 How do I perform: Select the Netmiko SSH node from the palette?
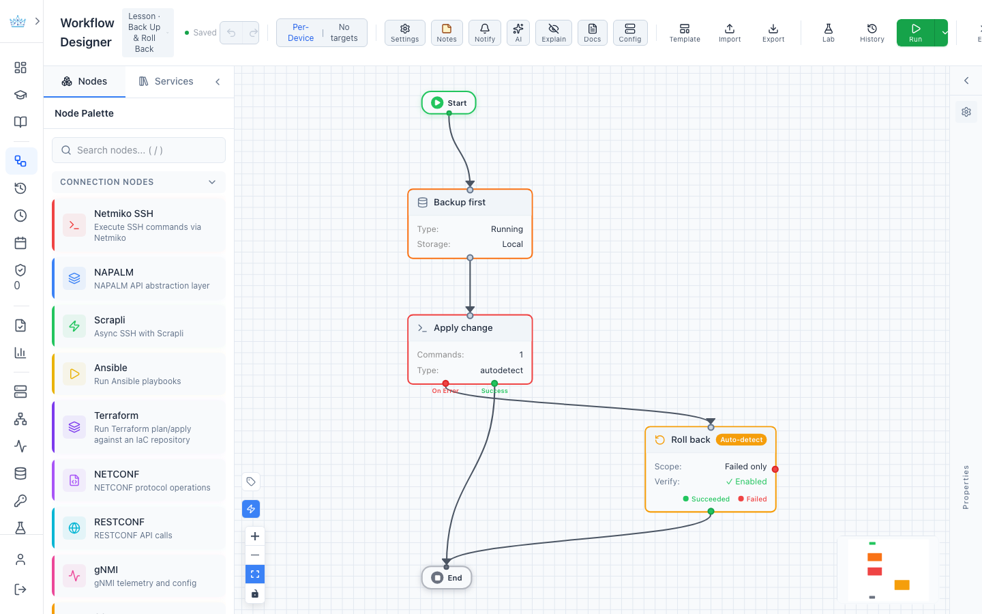(139, 225)
